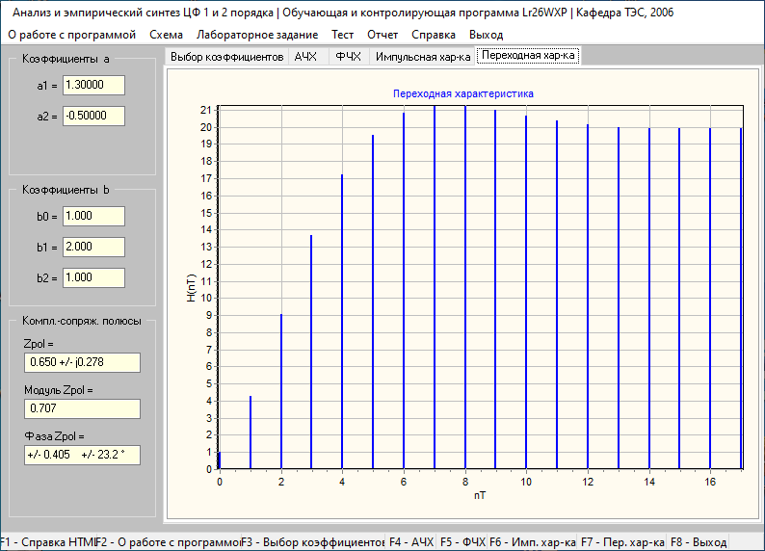This screenshot has width=765, height=551.
Task: Click the chart bar at nT = 10
Action: point(526,293)
